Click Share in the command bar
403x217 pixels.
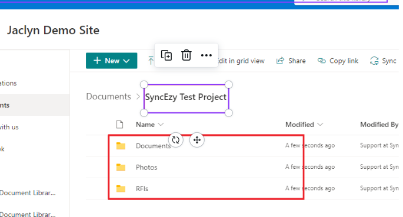pos(291,61)
